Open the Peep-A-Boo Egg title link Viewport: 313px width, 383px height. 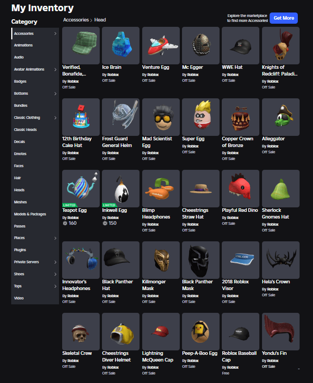(199, 353)
